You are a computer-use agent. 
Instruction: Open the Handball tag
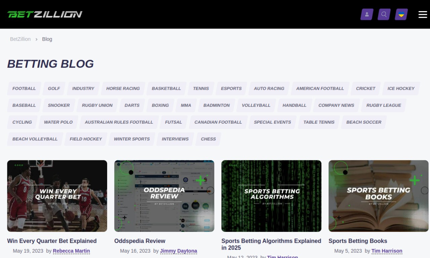pyautogui.click(x=294, y=105)
